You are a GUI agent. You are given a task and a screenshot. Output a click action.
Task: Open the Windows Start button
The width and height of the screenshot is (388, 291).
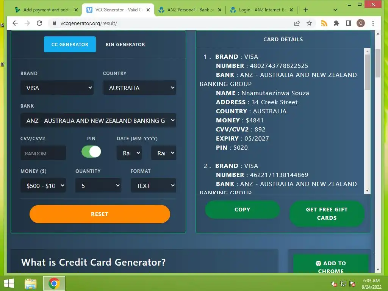pyautogui.click(x=9, y=283)
